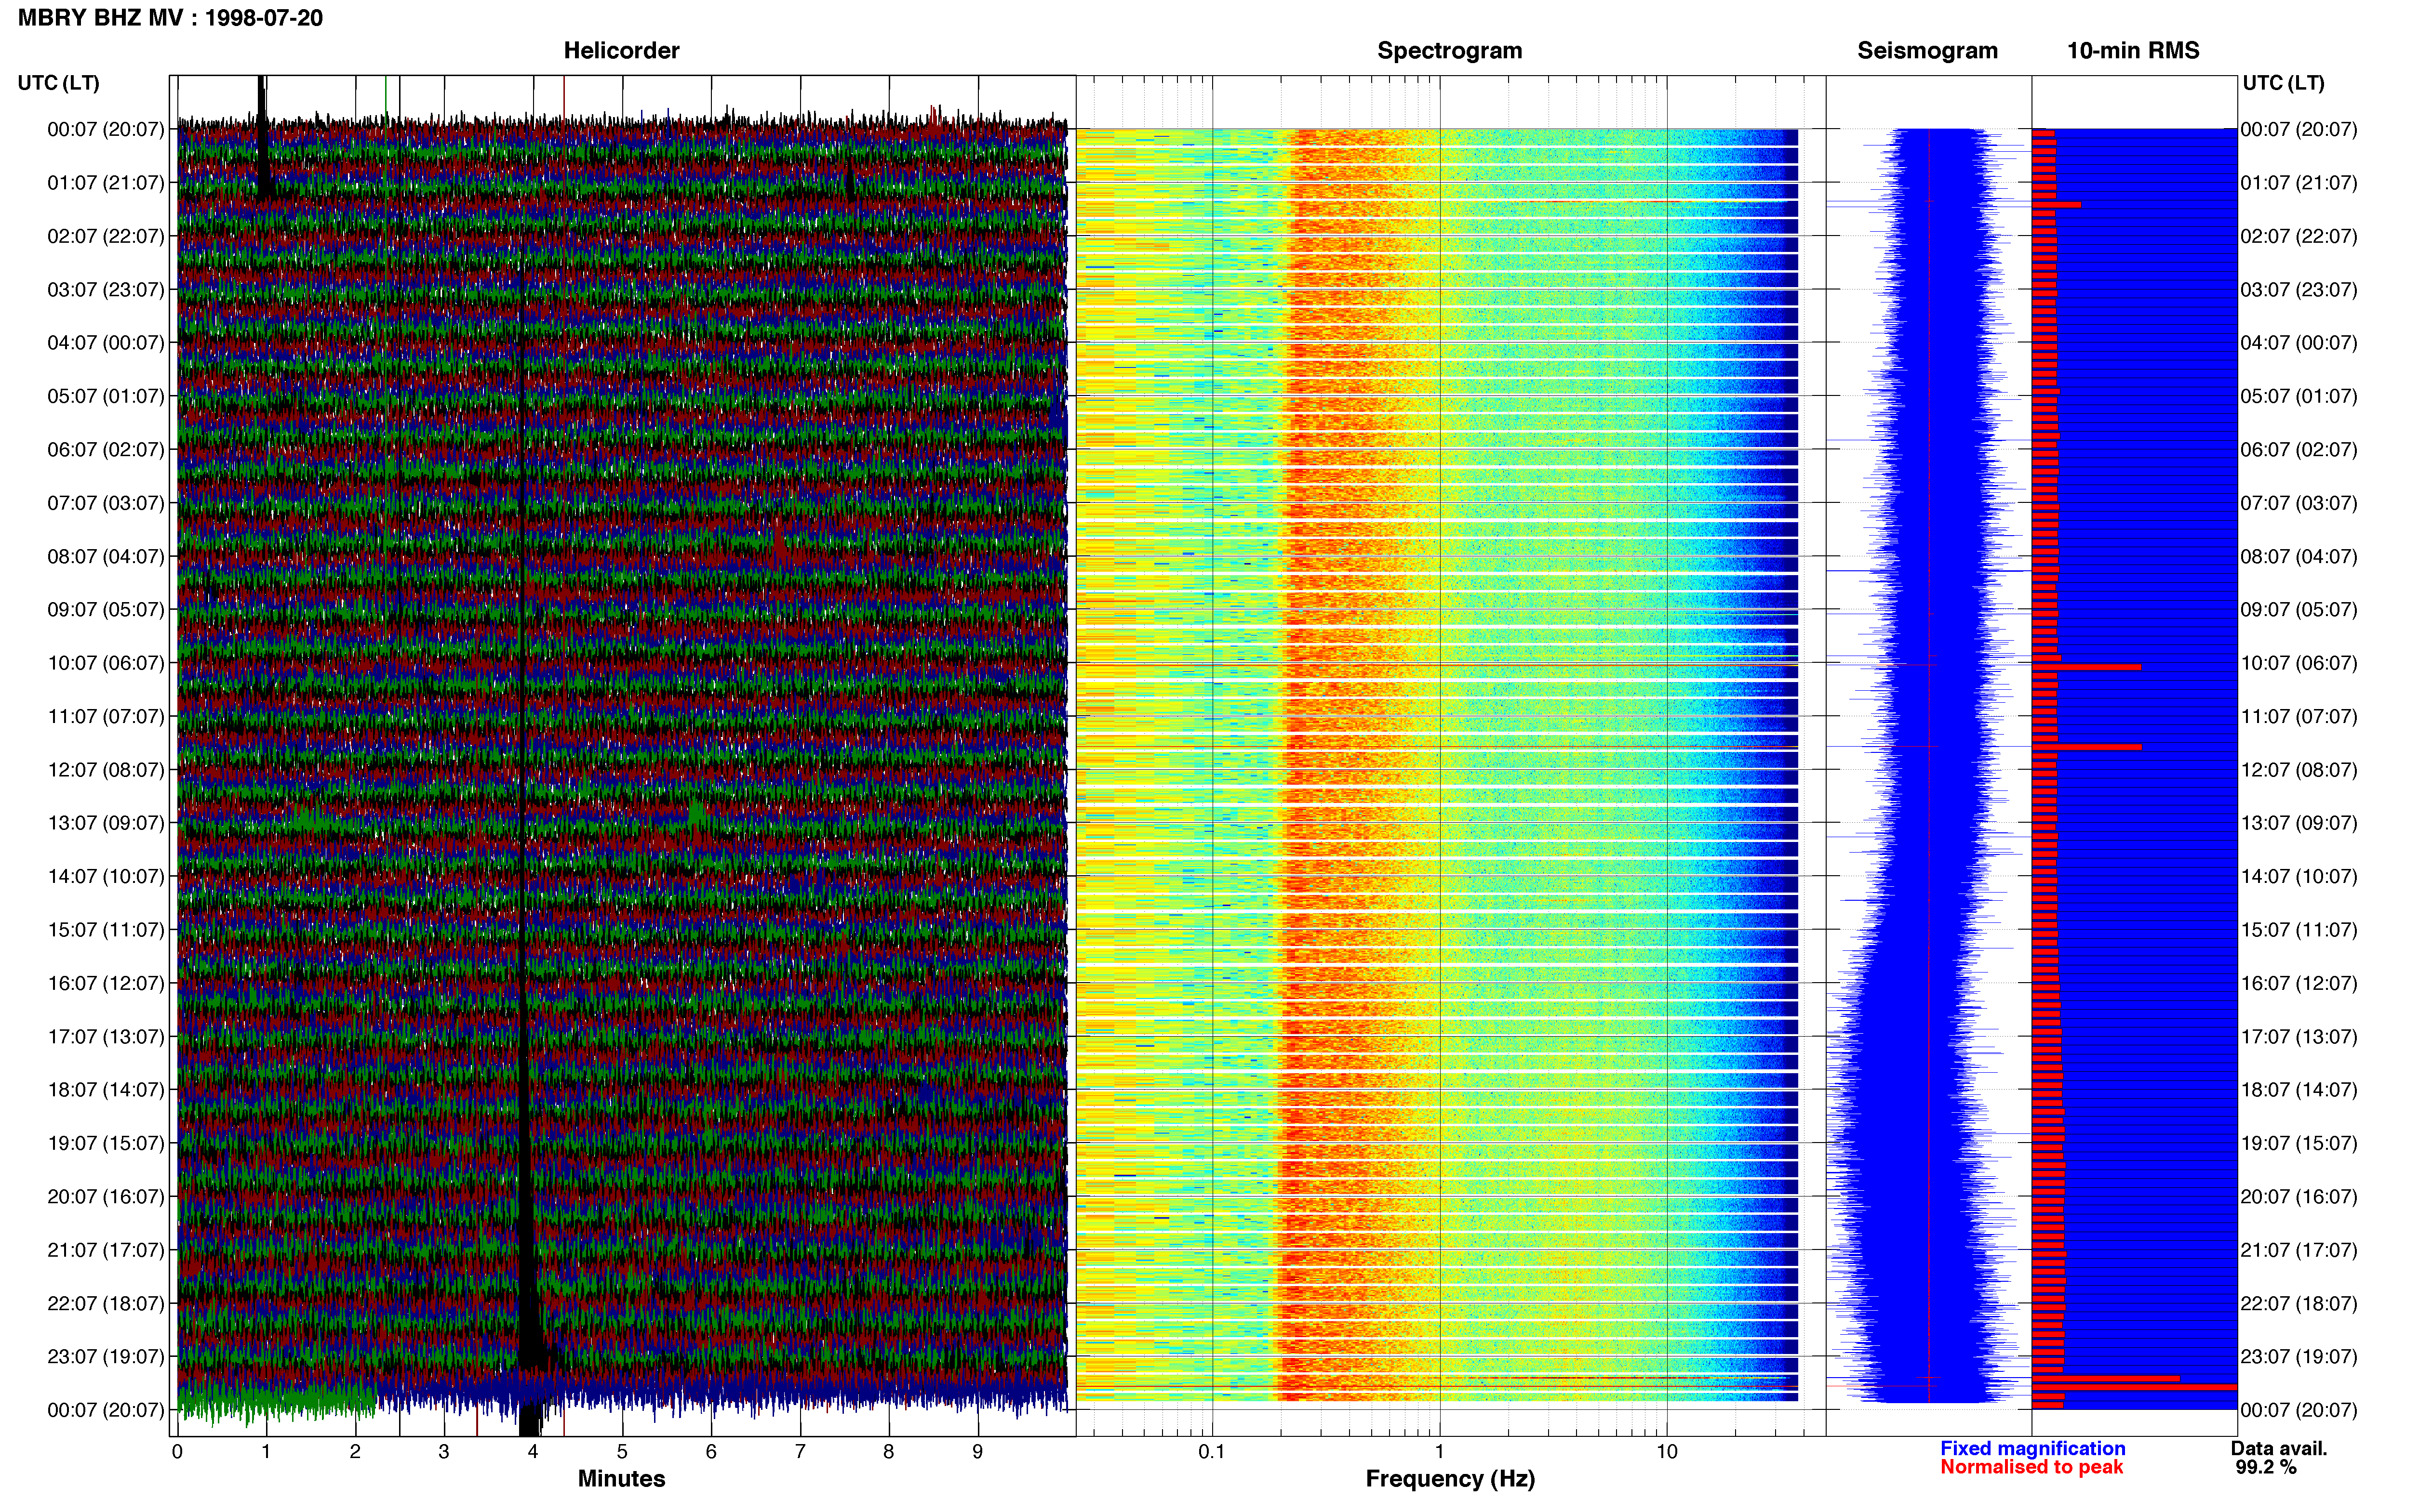2419x1512 pixels.
Task: Click left time label 23:07 (19:07)
Action: [x=105, y=1357]
